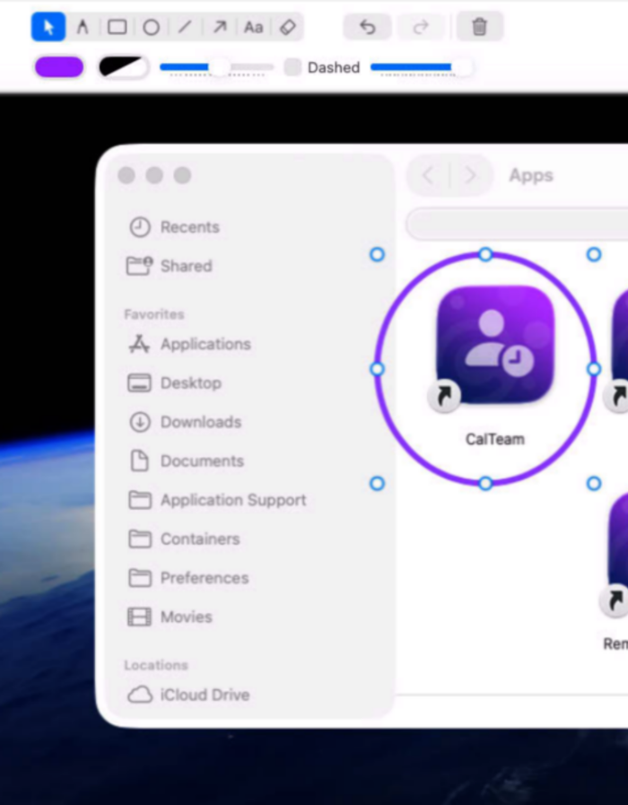Delete selection with trash button
The height and width of the screenshot is (805, 628).
[x=480, y=27]
